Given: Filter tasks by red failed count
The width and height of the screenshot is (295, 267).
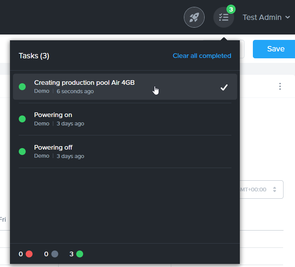Looking at the screenshot, I should tap(26, 254).
